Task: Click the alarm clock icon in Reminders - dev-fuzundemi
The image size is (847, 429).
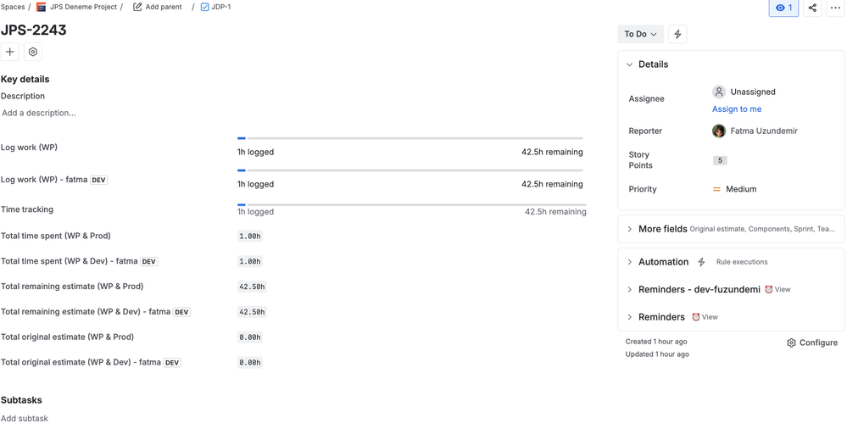Action: click(769, 290)
